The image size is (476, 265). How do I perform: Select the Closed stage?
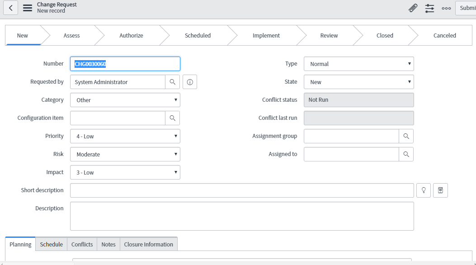(x=385, y=36)
